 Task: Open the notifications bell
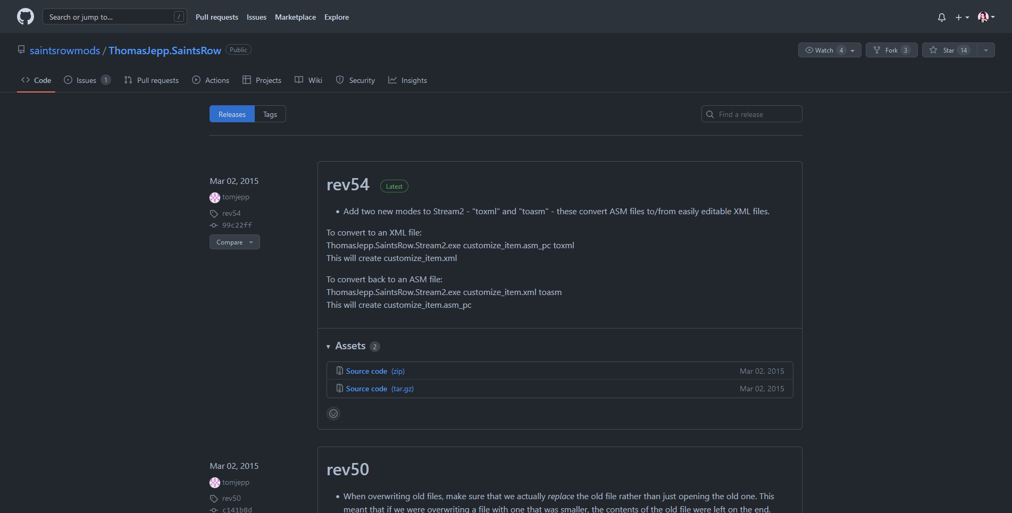[x=942, y=17]
